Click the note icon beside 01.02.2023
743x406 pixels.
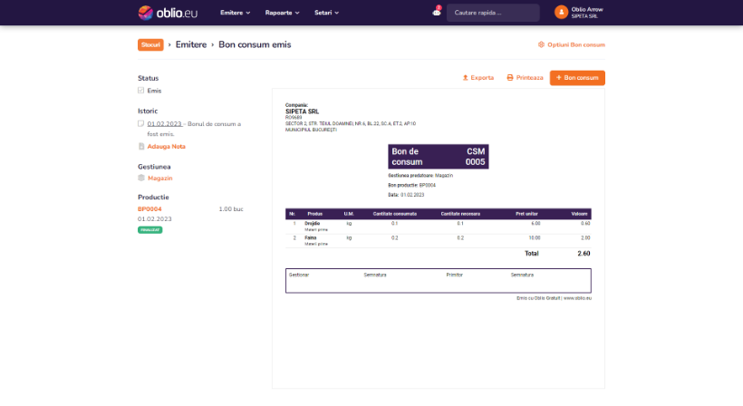click(140, 123)
